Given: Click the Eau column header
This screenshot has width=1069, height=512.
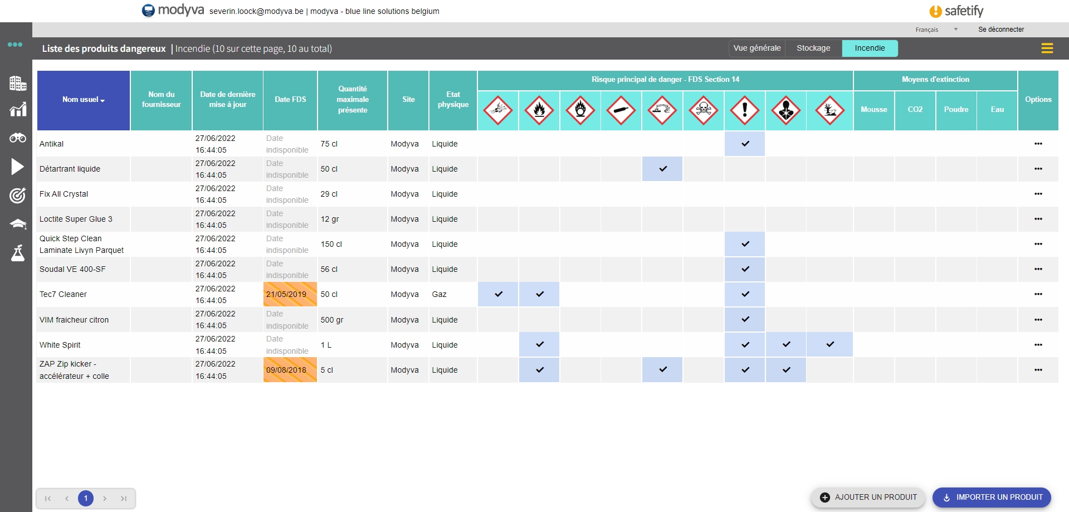Looking at the screenshot, I should tap(997, 110).
